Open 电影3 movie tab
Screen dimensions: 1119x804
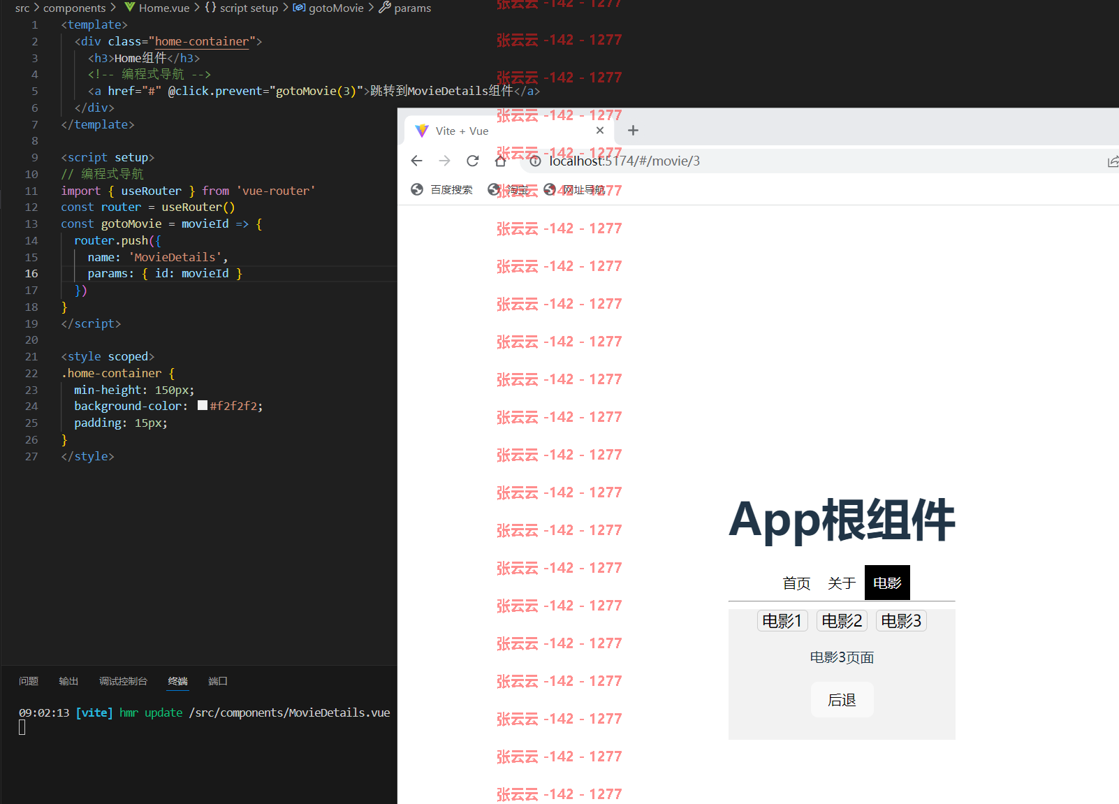901,621
